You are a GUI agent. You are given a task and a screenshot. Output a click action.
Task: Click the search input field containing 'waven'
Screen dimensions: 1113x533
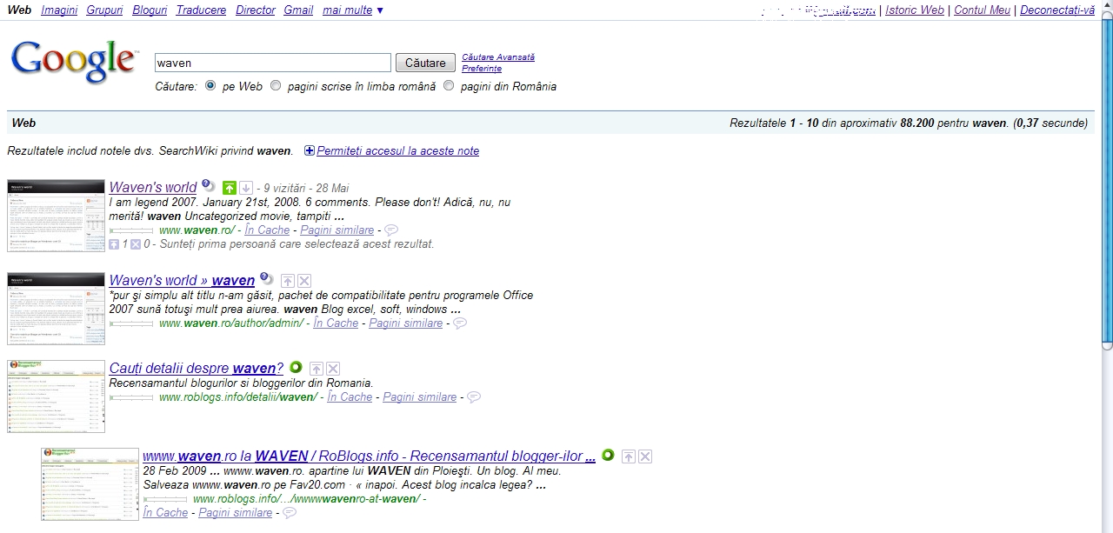(x=272, y=63)
